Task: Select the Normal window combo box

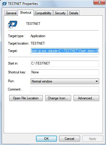Action: tap(65, 81)
